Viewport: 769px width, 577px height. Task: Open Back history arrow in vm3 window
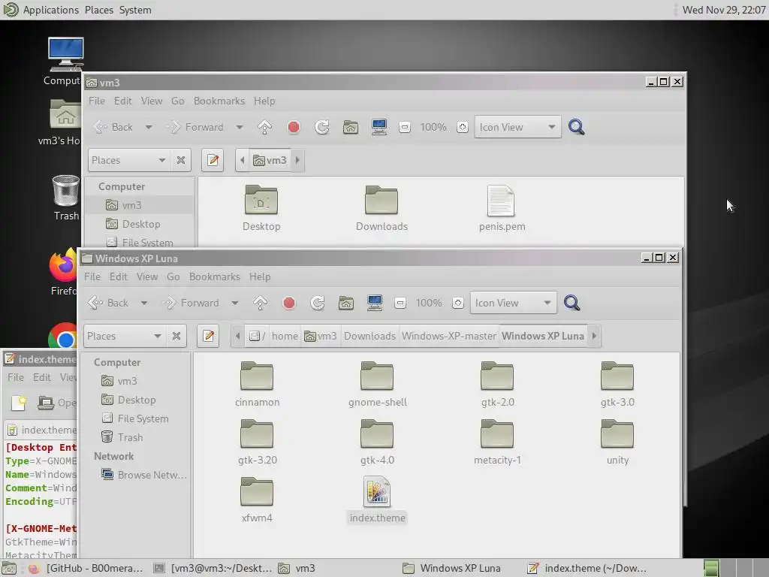(x=148, y=127)
